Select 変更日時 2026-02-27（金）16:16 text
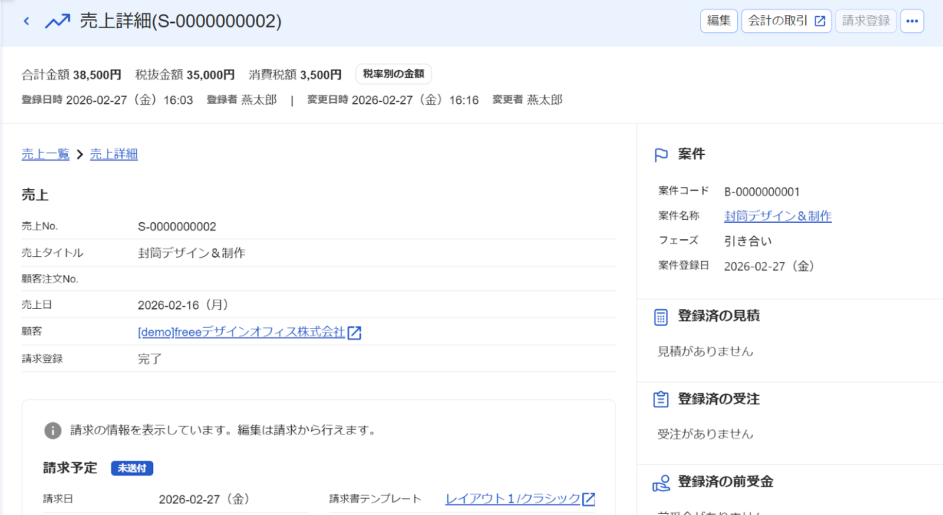This screenshot has height=515, width=943. 393,100
